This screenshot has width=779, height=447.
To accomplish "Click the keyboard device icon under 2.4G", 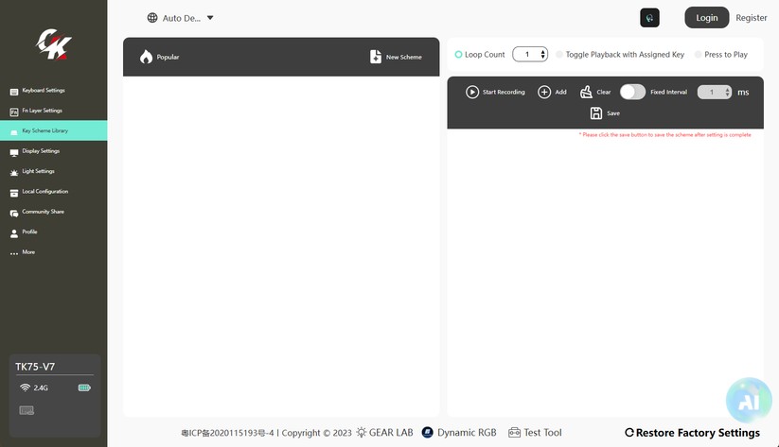I will click(x=27, y=410).
